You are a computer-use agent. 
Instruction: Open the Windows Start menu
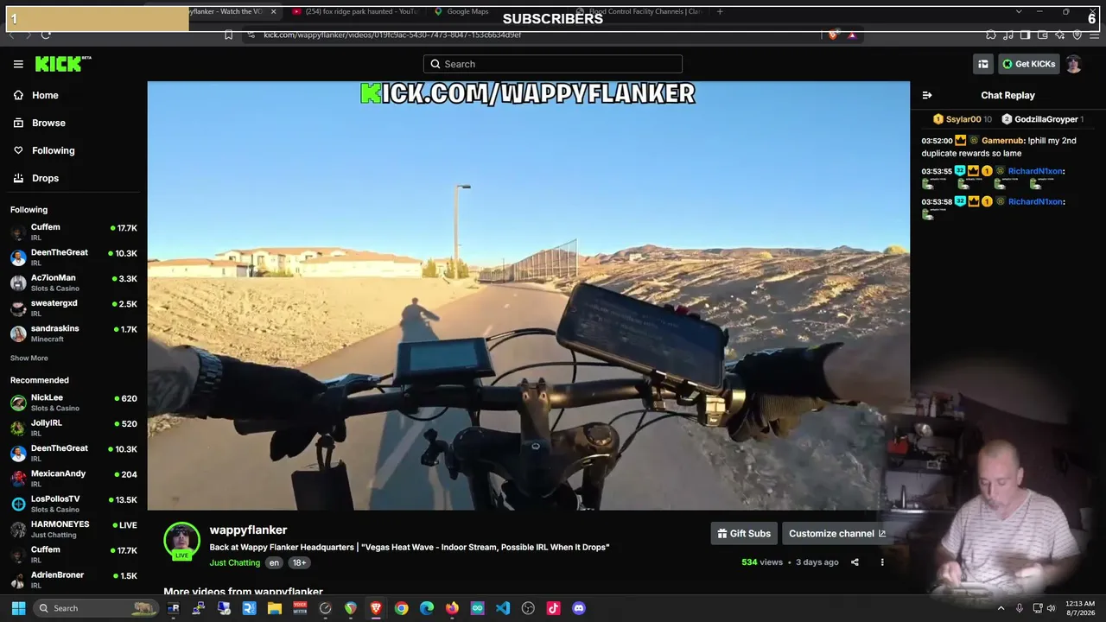pyautogui.click(x=18, y=608)
